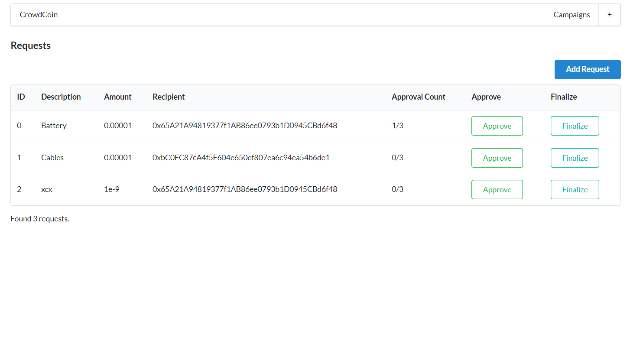This screenshot has width=643, height=360.
Task: Click the plus icon in the navbar
Action: point(609,14)
